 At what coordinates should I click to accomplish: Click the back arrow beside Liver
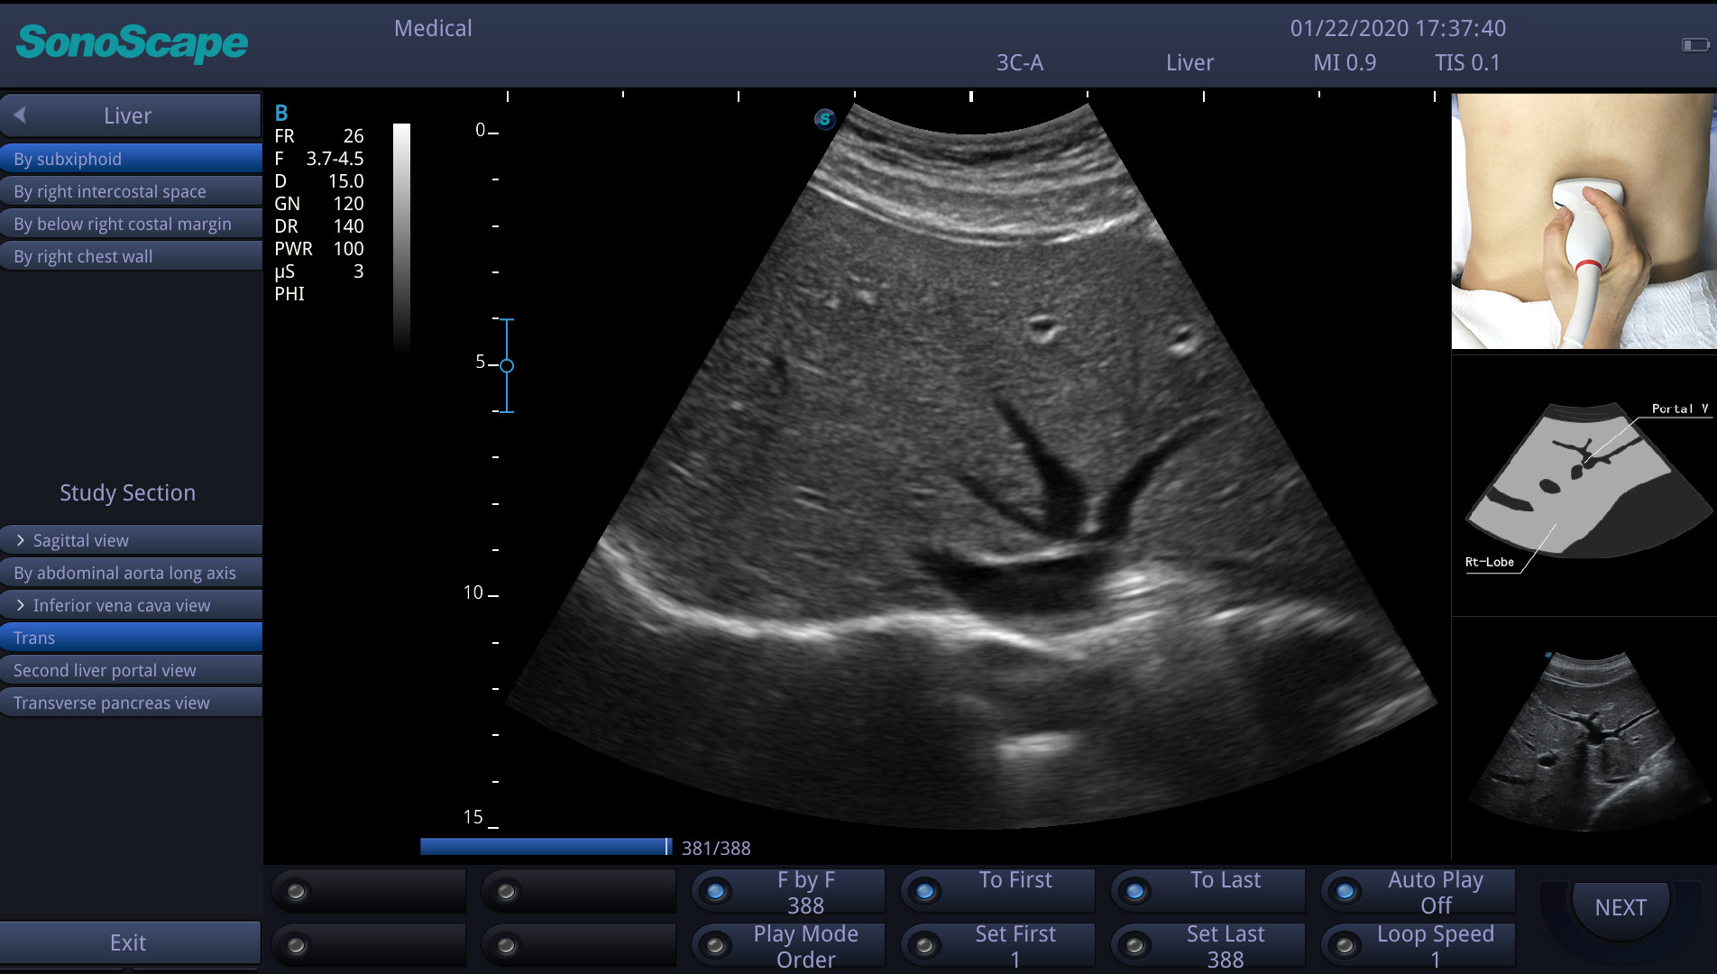pyautogui.click(x=21, y=115)
